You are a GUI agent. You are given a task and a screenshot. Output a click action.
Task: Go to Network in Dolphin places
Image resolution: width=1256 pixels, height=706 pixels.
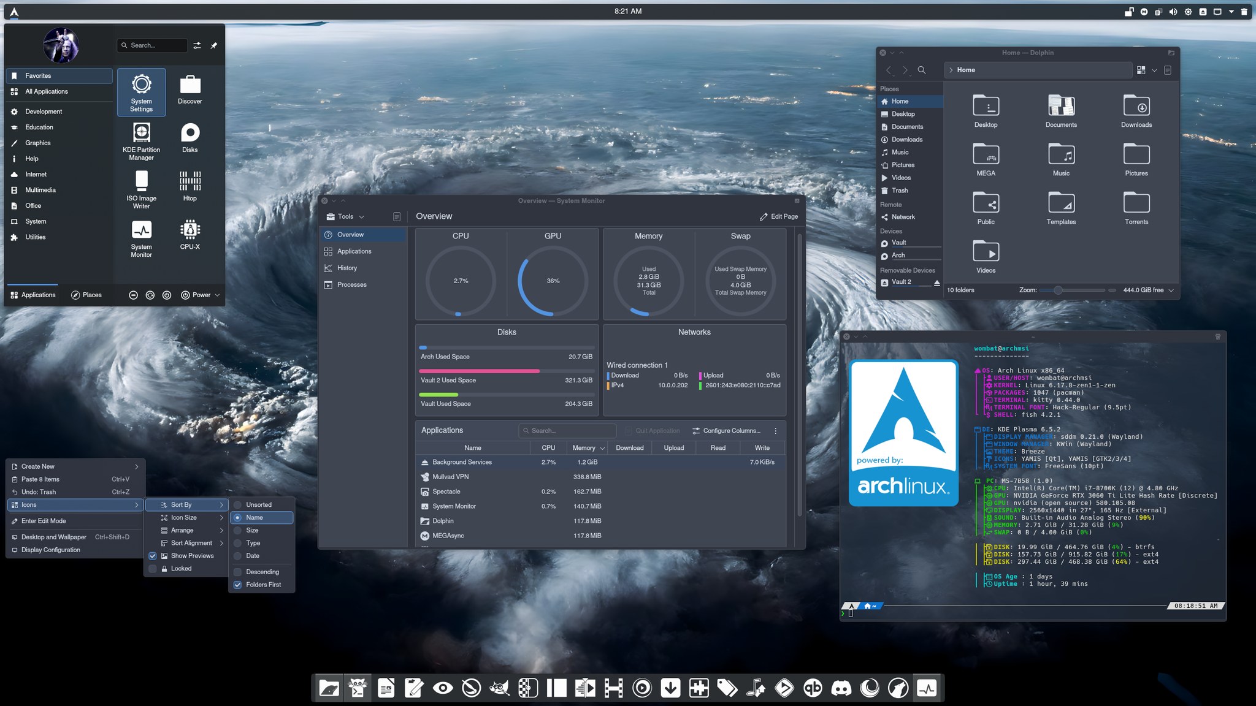(x=910, y=217)
